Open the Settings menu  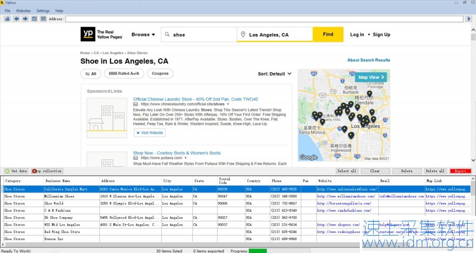(43, 11)
